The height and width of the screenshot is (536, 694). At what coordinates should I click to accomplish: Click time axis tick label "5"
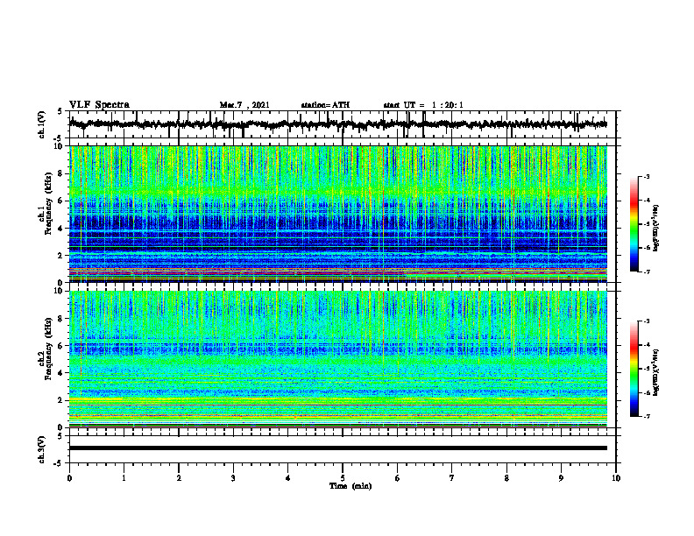point(343,478)
